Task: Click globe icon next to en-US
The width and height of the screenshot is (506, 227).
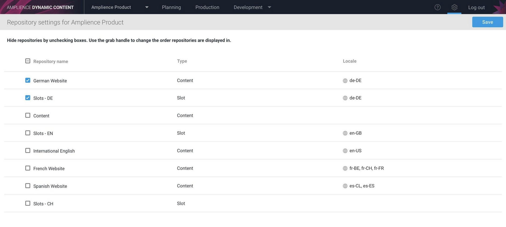Action: point(345,151)
